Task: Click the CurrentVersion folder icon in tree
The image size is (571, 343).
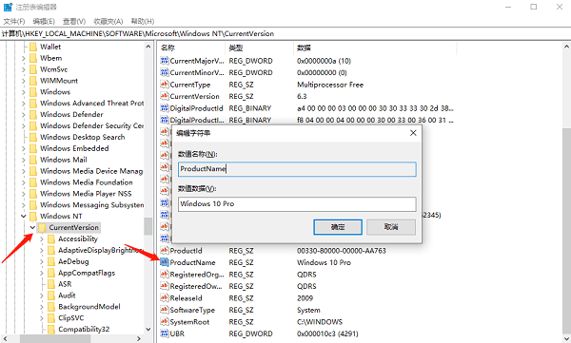Action: point(42,228)
